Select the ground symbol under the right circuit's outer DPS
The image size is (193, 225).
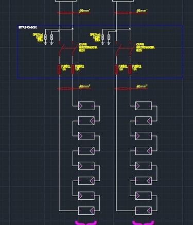pyautogui.click(x=102, y=43)
